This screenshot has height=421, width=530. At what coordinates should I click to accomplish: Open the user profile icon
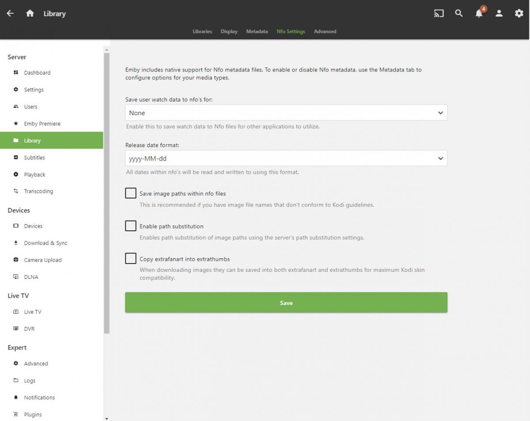(x=499, y=13)
